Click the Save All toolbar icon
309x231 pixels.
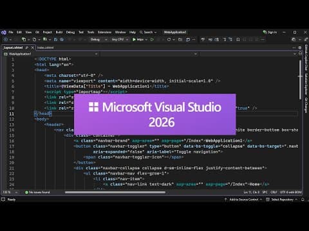click(x=62, y=40)
